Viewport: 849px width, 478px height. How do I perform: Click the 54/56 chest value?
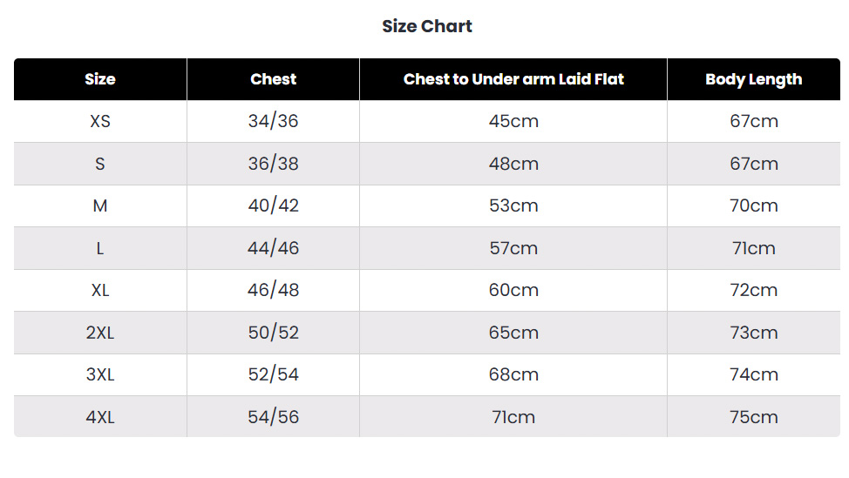coord(273,417)
